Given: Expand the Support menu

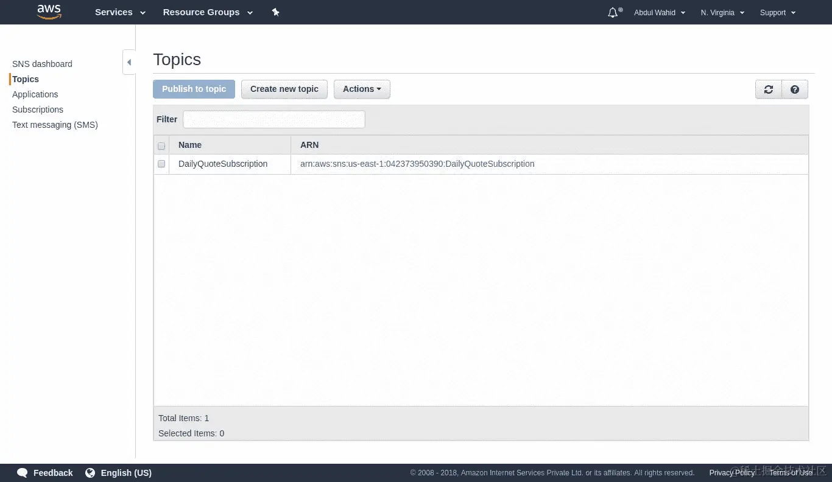Looking at the screenshot, I should pos(778,13).
